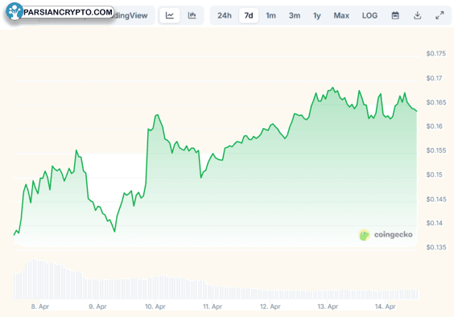454x317 pixels.
Task: Click the 11. Apr date label
Action: pyautogui.click(x=213, y=307)
